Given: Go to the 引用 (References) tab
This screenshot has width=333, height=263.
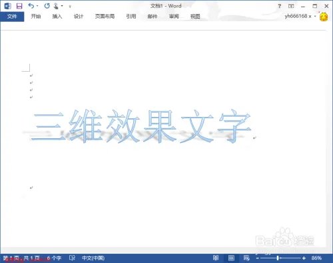Looking at the screenshot, I should click(x=131, y=17).
